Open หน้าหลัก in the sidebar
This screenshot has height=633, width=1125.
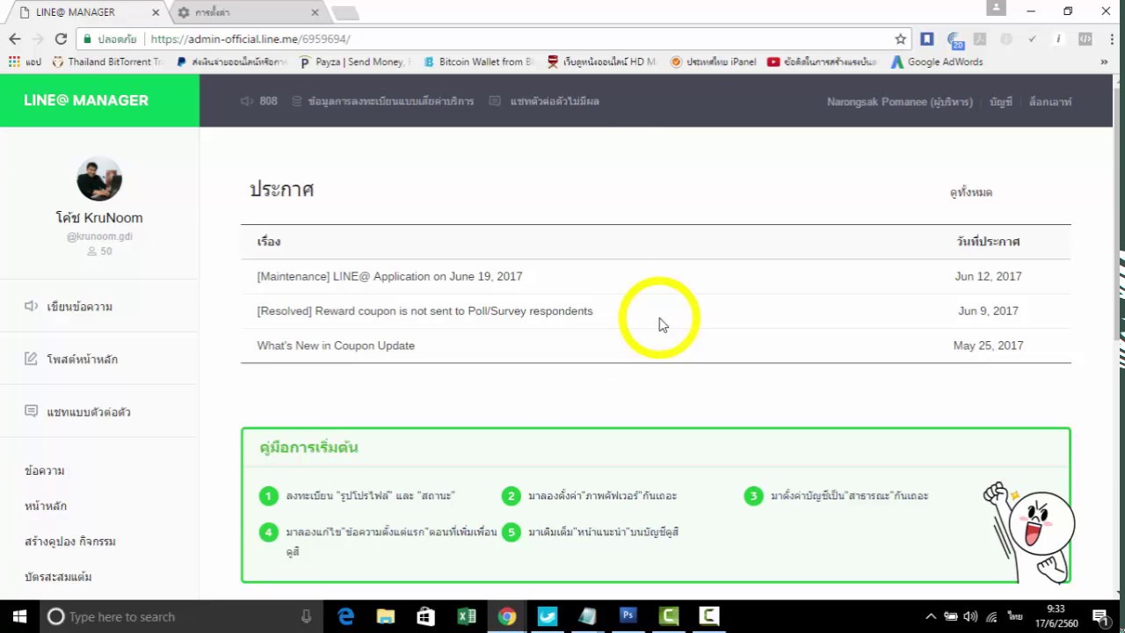click(x=46, y=506)
